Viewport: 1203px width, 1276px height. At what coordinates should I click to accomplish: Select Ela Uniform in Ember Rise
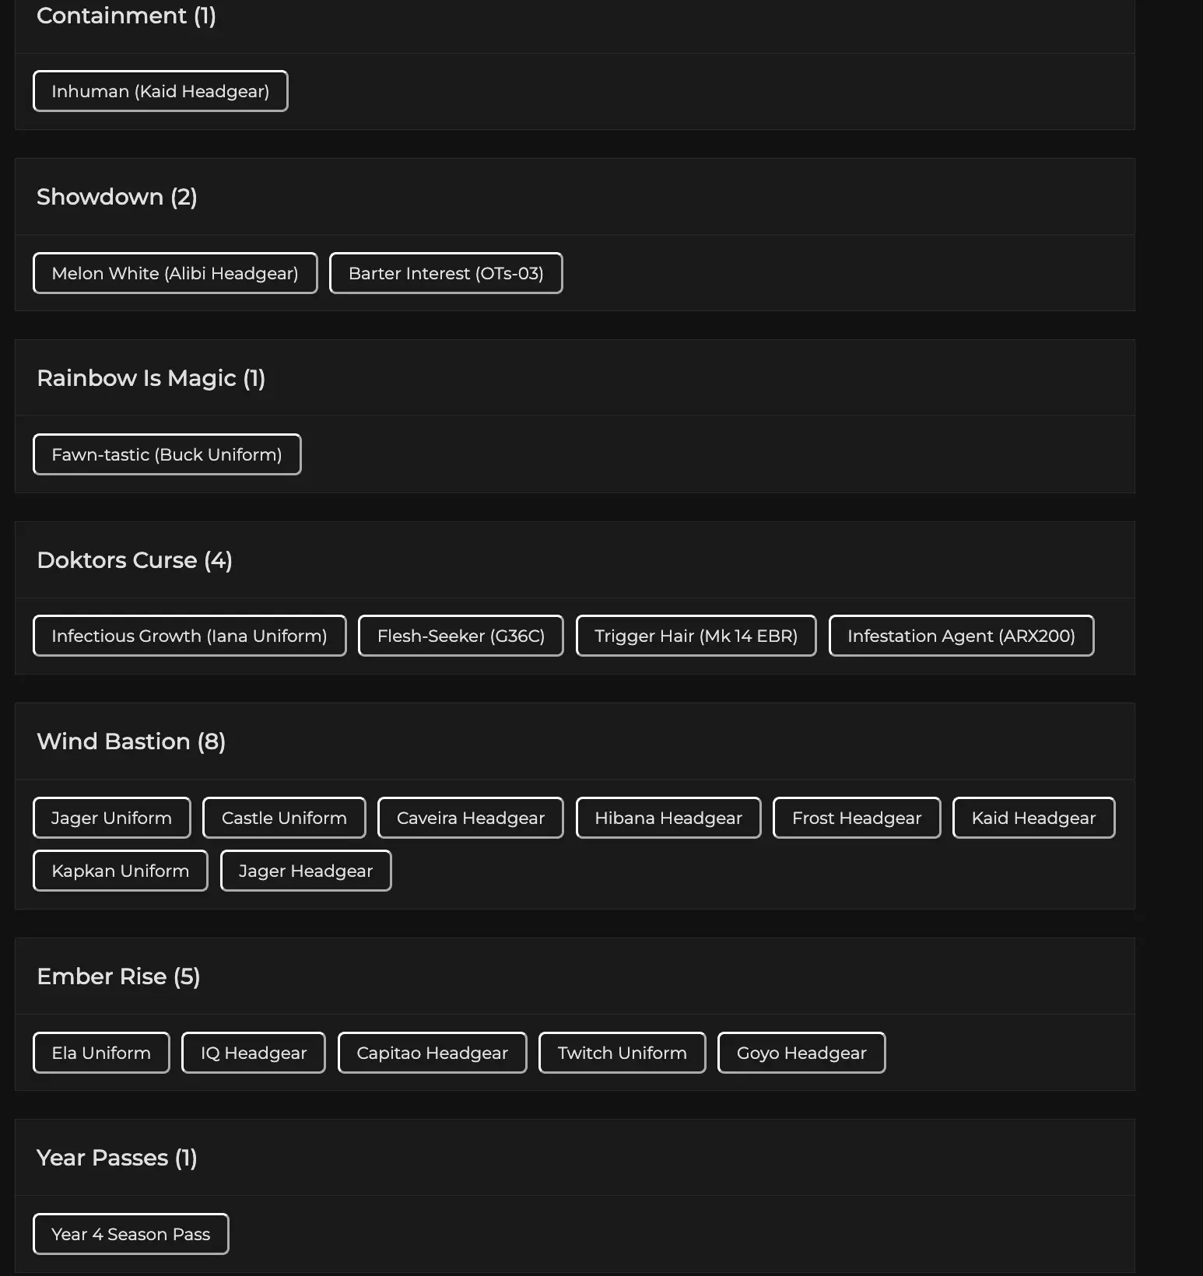click(101, 1053)
